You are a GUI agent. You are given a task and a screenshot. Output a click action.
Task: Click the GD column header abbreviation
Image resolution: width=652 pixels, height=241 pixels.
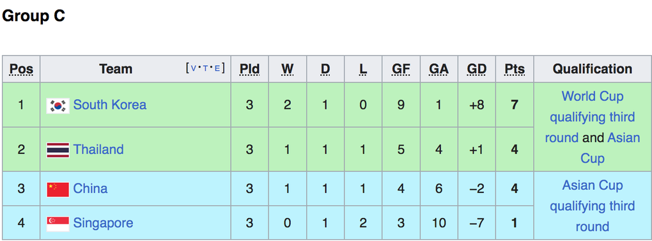coord(476,69)
